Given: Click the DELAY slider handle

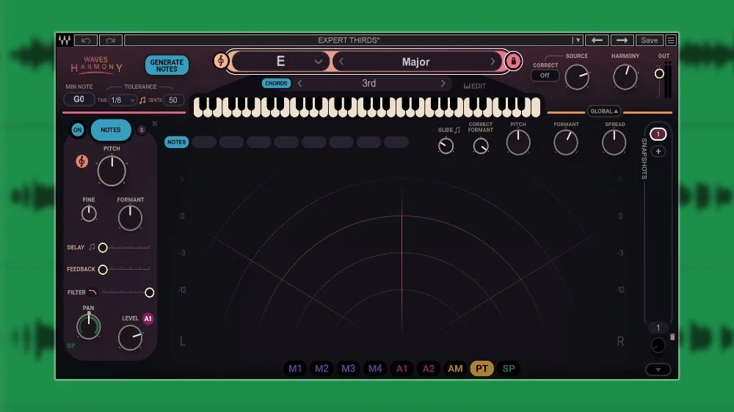Looking at the screenshot, I should [x=103, y=247].
